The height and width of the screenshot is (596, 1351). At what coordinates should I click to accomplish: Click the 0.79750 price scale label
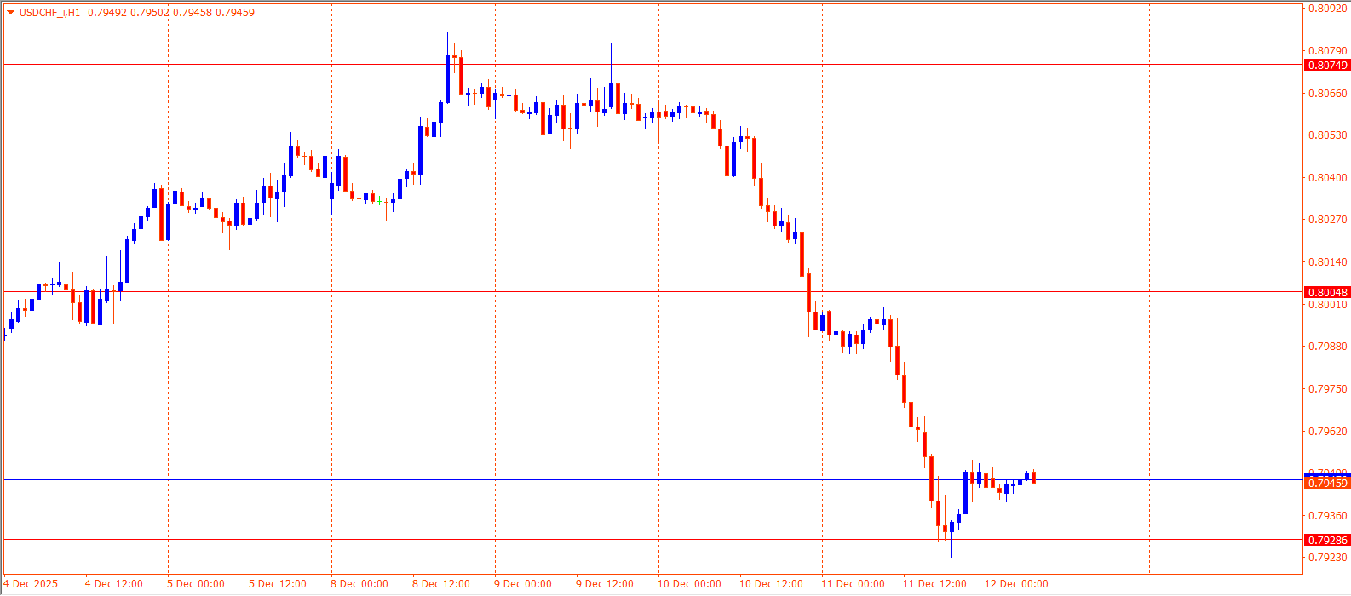pyautogui.click(x=1328, y=389)
